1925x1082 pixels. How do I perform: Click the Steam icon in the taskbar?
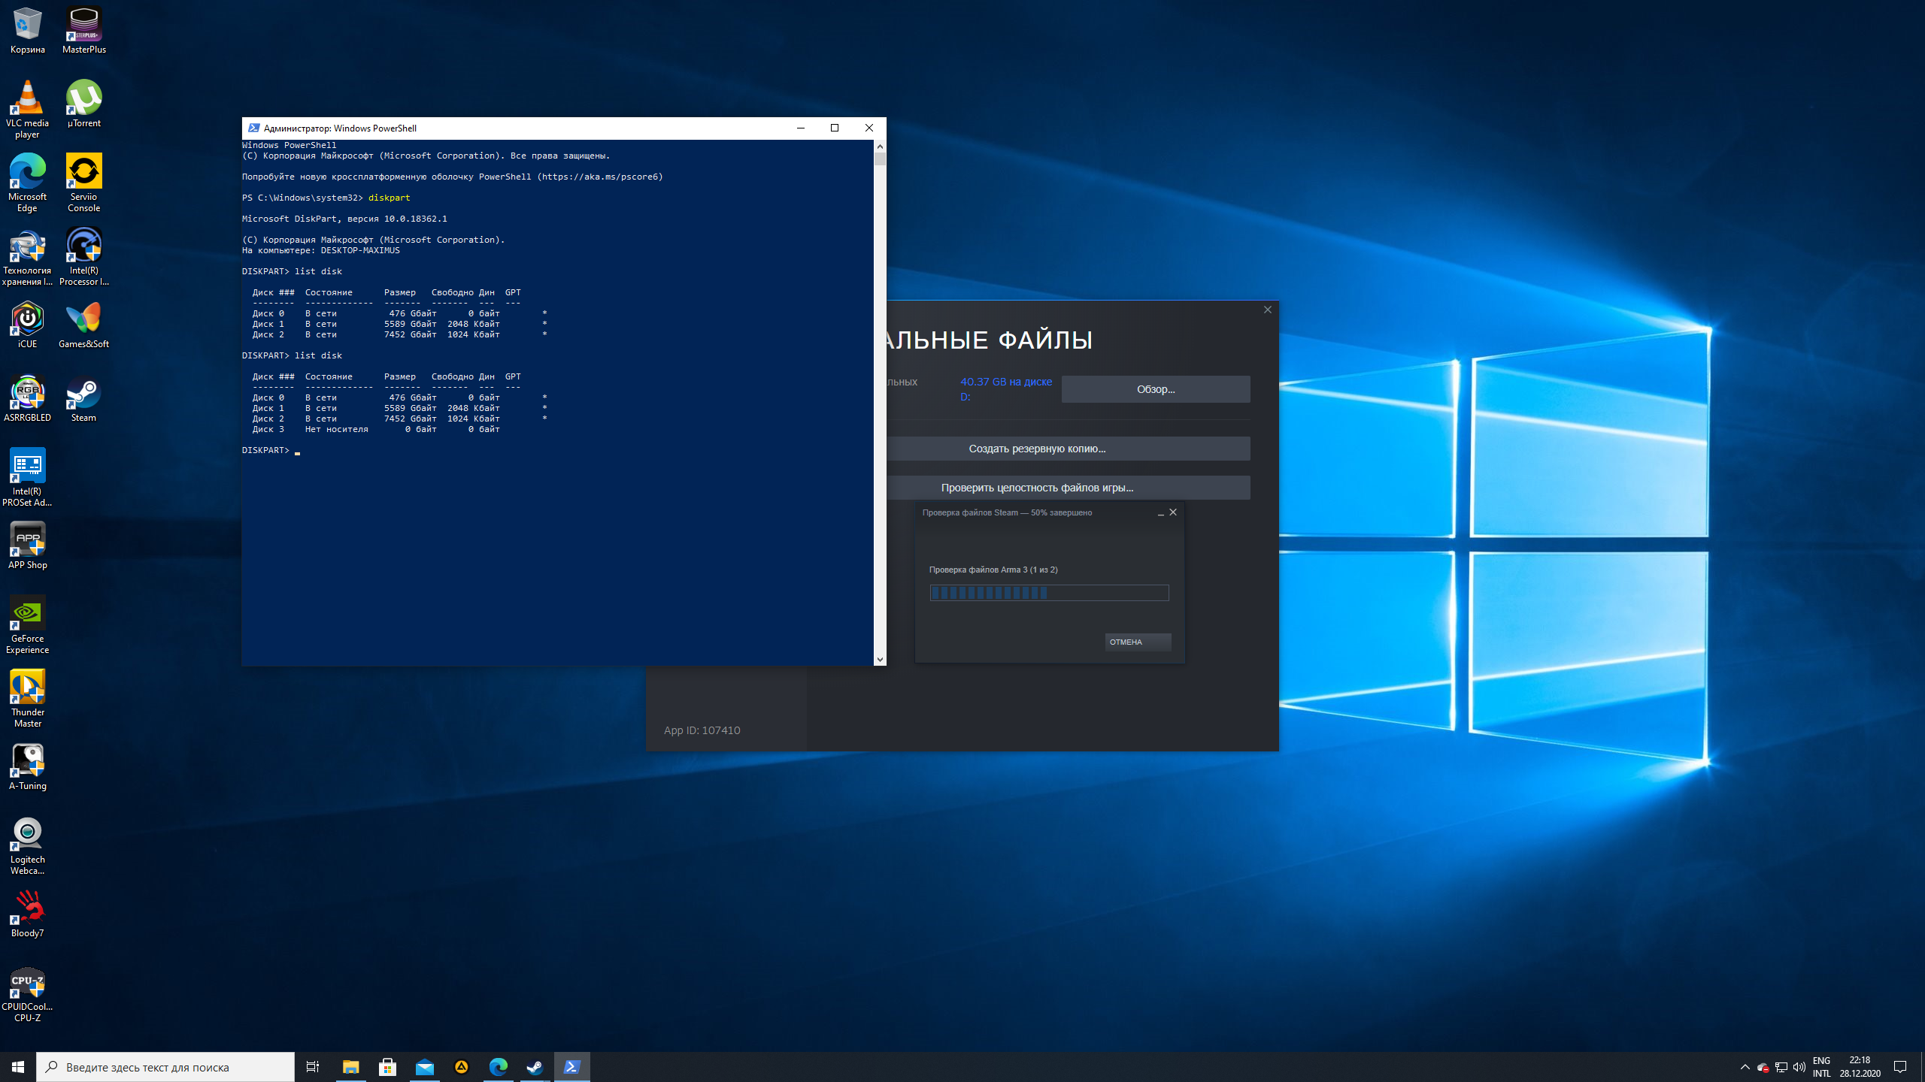(x=535, y=1067)
